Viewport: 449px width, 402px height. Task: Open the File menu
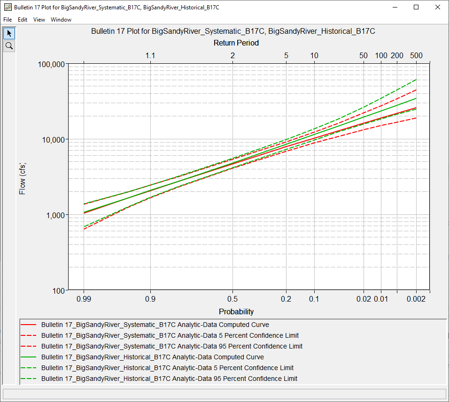[8, 19]
